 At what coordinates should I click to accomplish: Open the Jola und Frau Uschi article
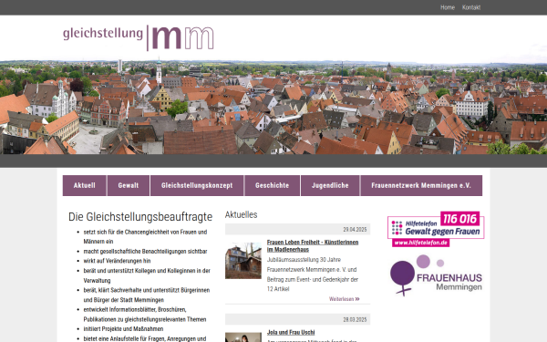[x=291, y=332]
